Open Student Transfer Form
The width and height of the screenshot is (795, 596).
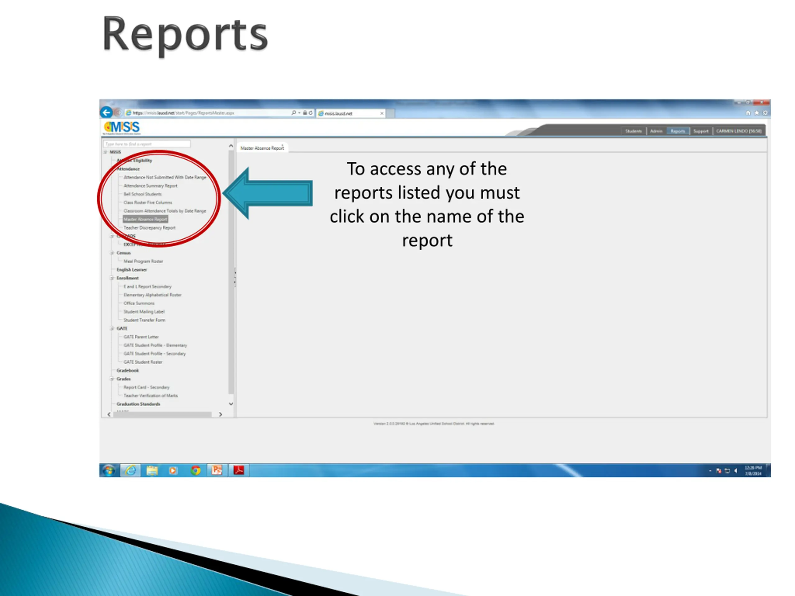click(144, 320)
